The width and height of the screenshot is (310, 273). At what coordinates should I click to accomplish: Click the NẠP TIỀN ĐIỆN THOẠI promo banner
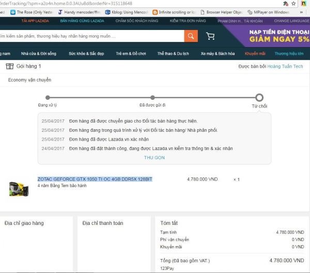pos(279,36)
